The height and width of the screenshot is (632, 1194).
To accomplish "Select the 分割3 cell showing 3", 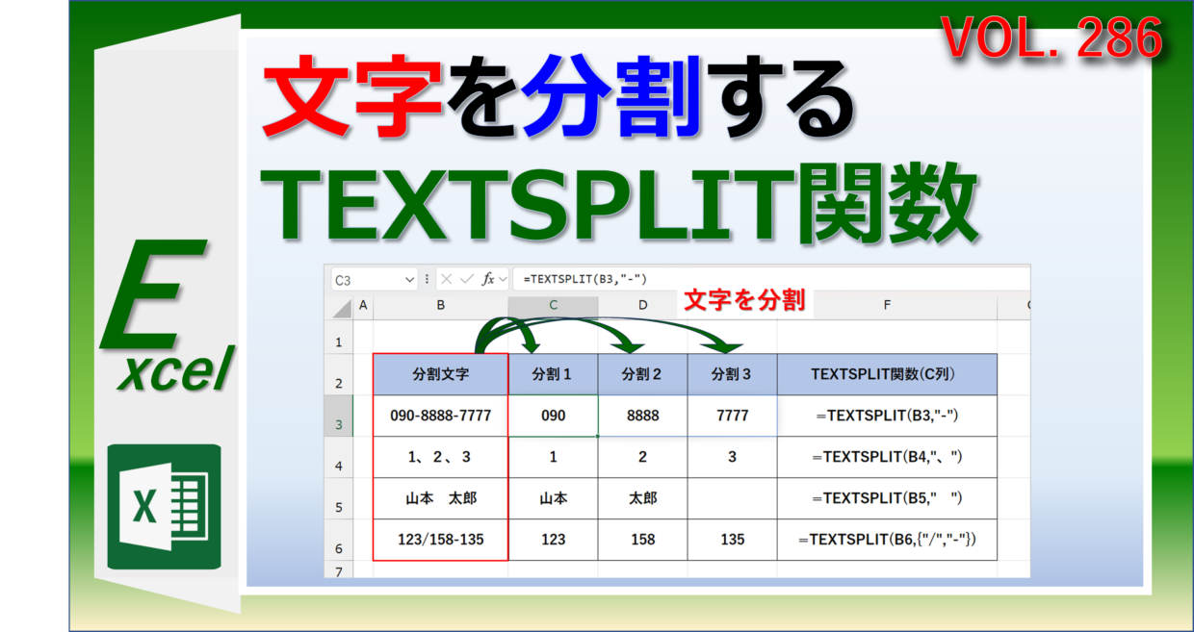I will (732, 457).
